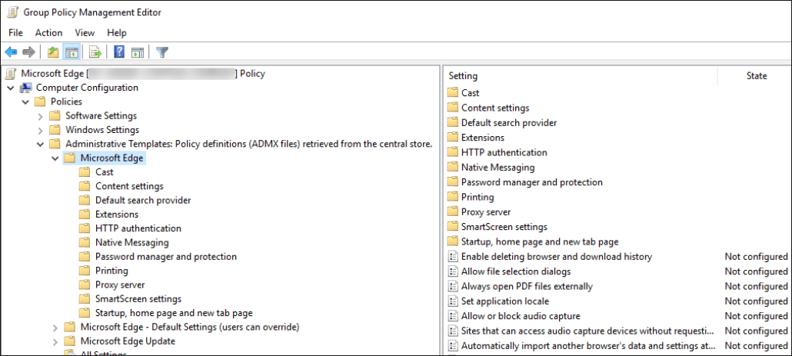Toggle the Show/Hide Console Tree button
Screen dimensions: 792x356
point(71,52)
